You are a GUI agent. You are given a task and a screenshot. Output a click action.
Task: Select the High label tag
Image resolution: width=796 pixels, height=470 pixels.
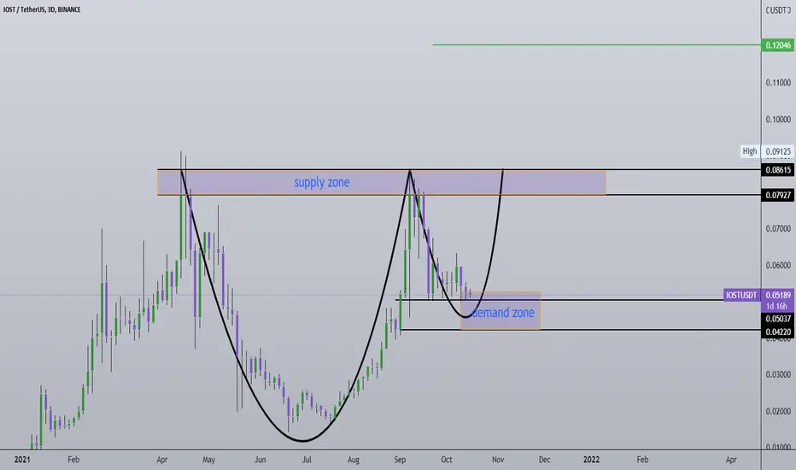tap(750, 151)
